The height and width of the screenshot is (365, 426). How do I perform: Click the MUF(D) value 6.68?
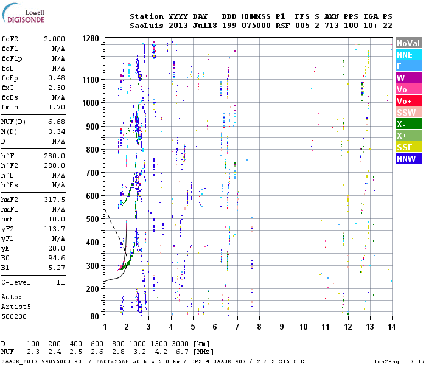click(x=57, y=122)
